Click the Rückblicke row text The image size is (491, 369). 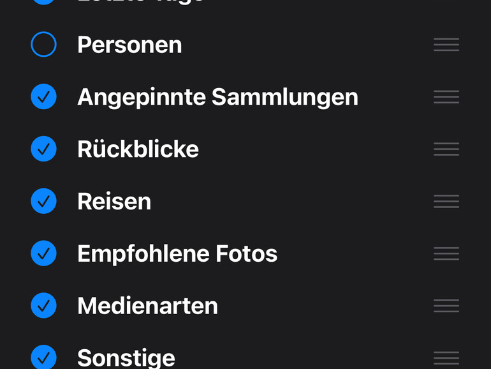point(138,149)
